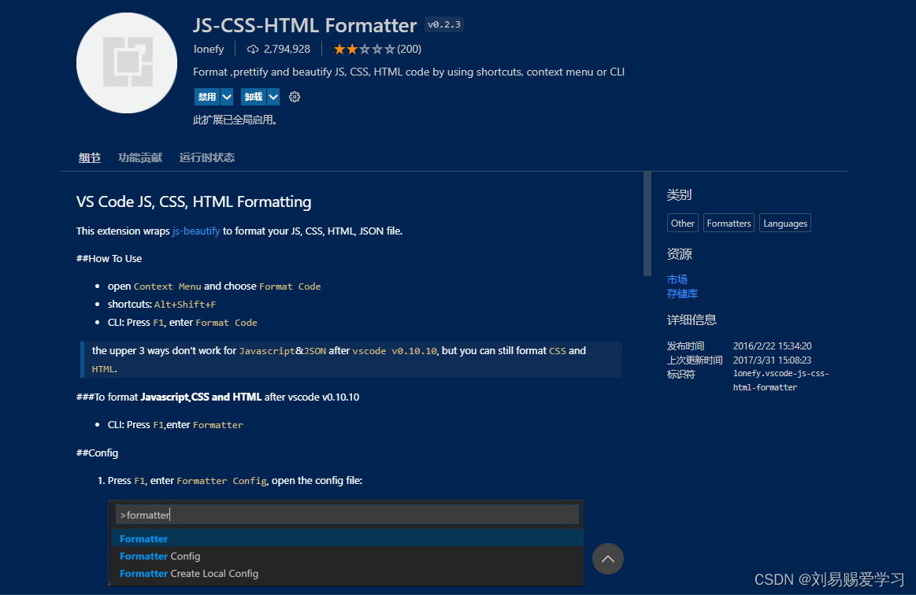Click the readme vertical scrollbar

[647, 224]
